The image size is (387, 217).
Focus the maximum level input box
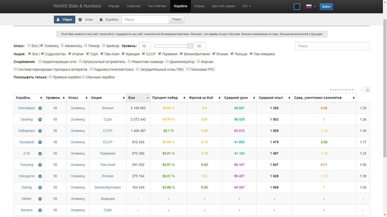(x=200, y=46)
